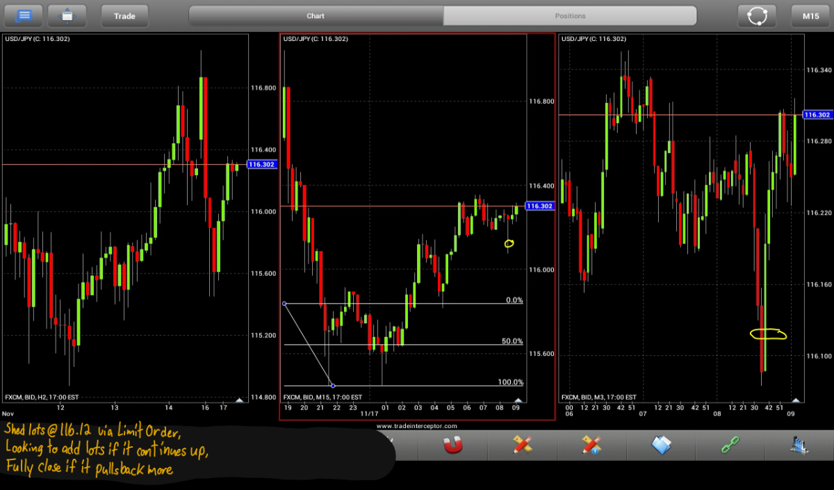The width and height of the screenshot is (834, 490).
Task: Switch to the Positions tab
Action: [x=570, y=16]
